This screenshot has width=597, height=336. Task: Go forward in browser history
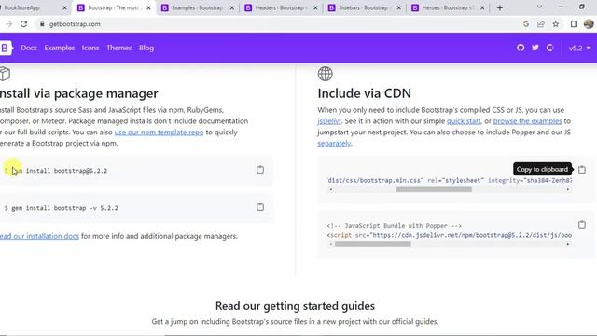8,24
